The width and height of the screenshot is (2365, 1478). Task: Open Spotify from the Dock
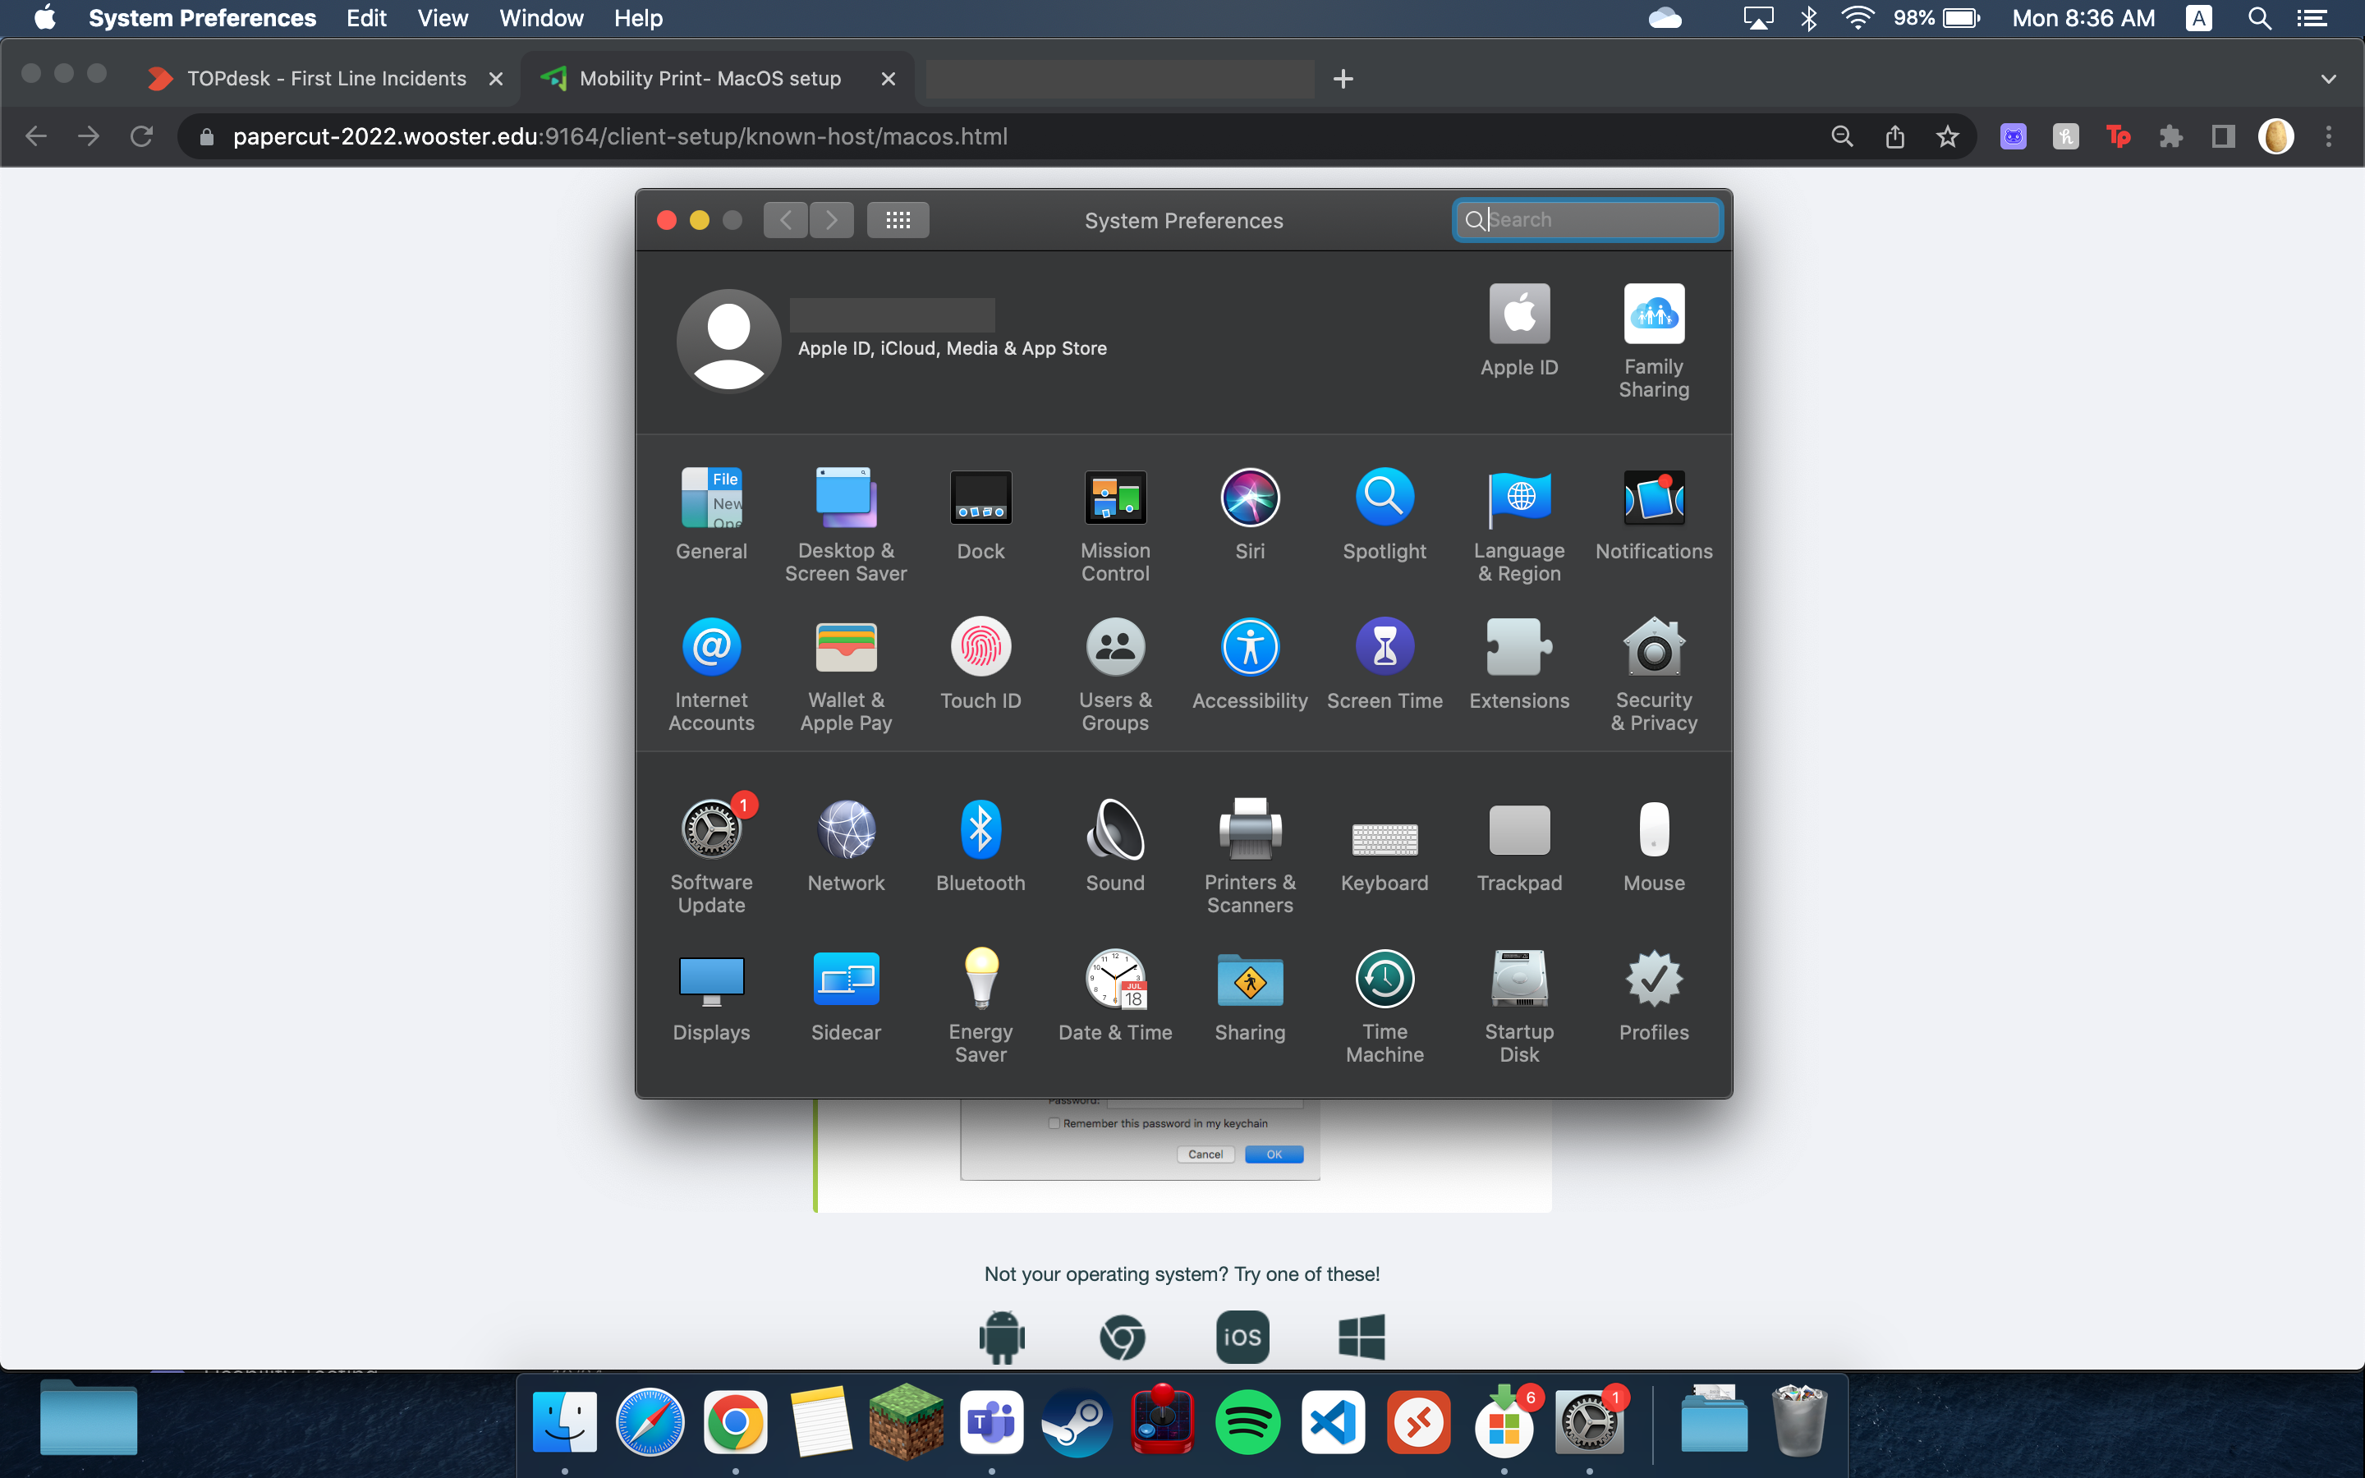click(x=1248, y=1422)
